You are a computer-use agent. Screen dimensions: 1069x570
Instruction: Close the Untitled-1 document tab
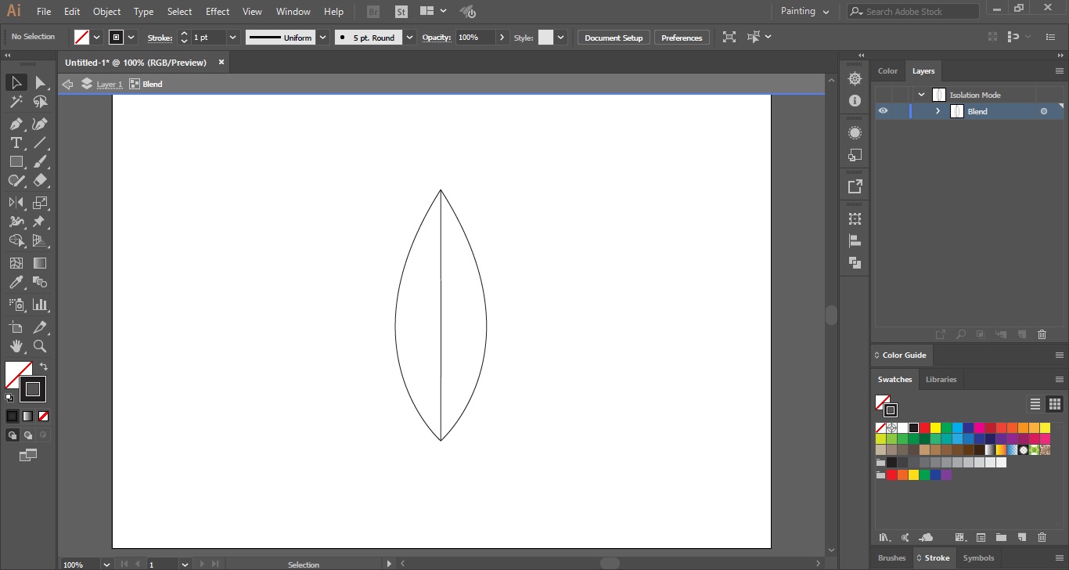click(221, 62)
